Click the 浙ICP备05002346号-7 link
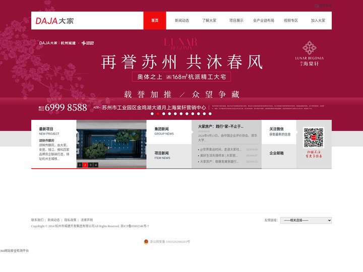The width and height of the screenshot is (363, 272). click(135, 226)
